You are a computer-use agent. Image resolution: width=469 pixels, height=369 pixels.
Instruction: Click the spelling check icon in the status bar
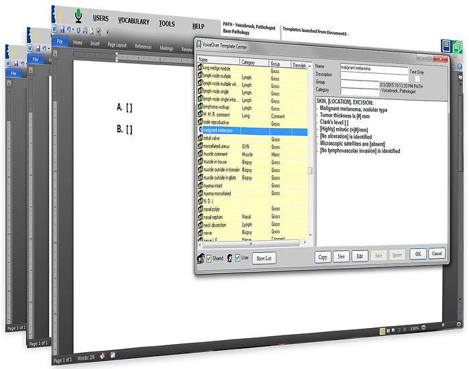103,356
